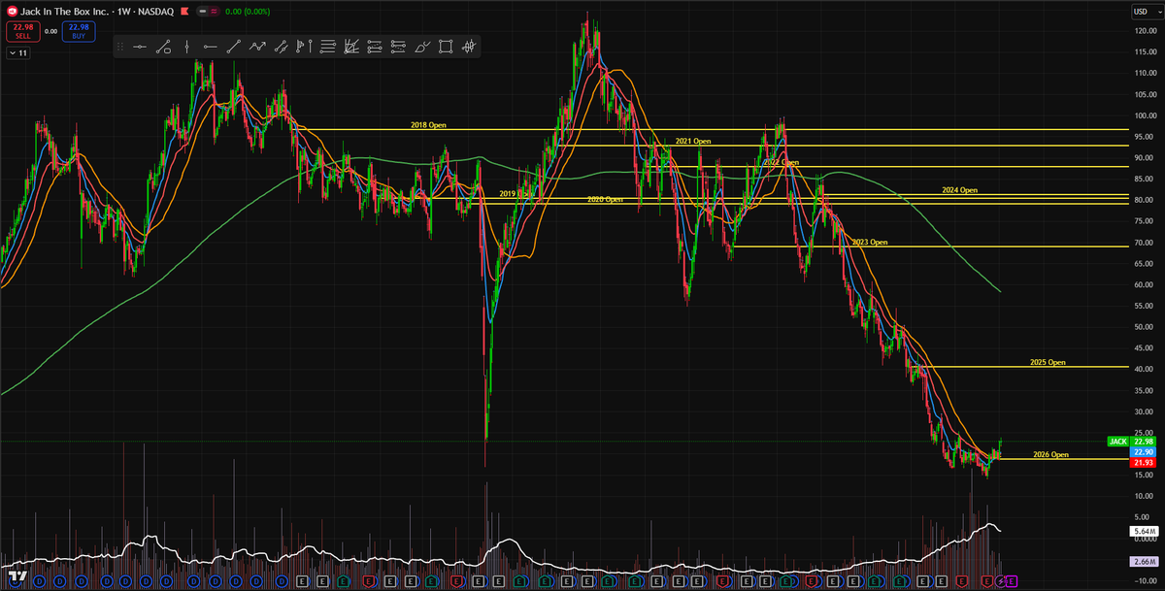Click the 2.66M volume axis label

click(x=1143, y=562)
